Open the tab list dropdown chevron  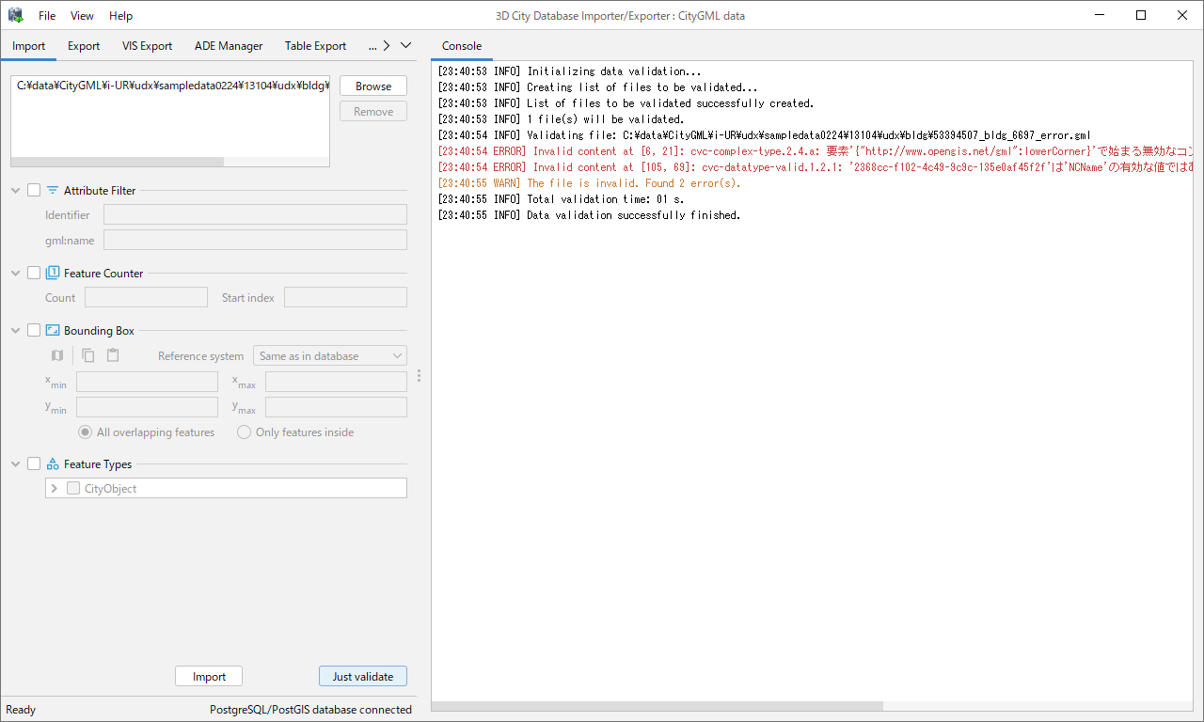point(405,45)
